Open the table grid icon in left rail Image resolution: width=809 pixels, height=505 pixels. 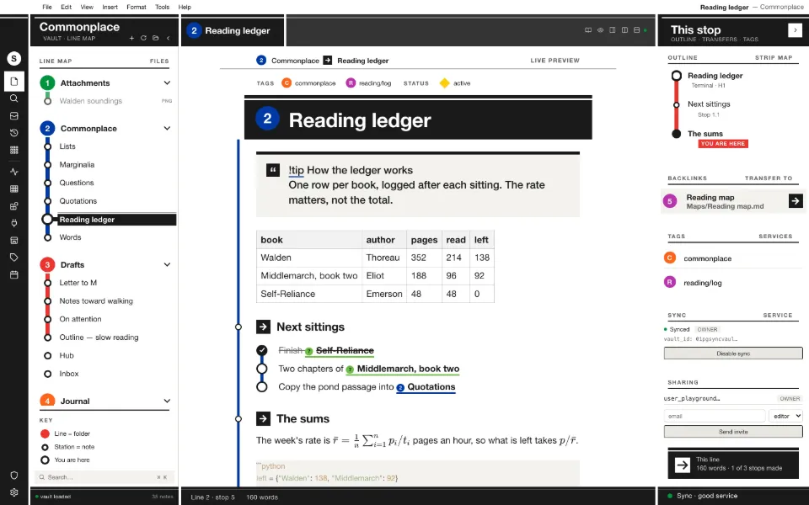(x=14, y=189)
